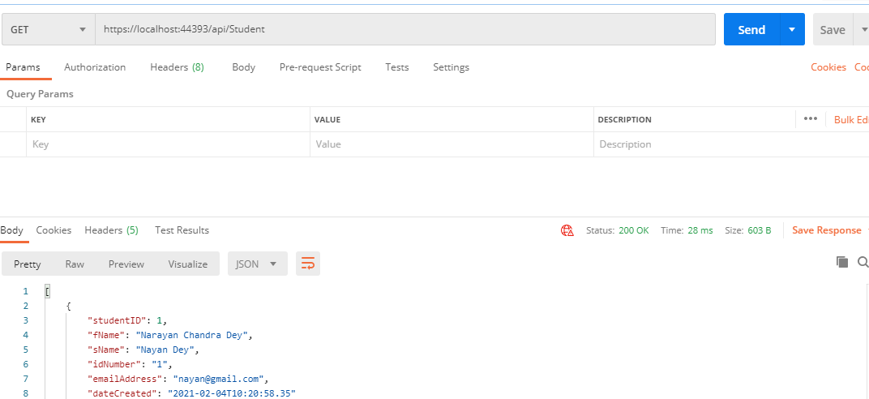This screenshot has height=399, width=869.
Task: Expand the Send button dropdown arrow
Action: [x=792, y=29]
